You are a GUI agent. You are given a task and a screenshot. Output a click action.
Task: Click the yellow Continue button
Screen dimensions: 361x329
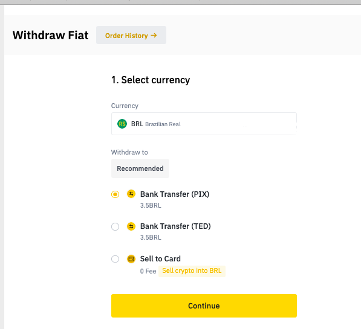(x=204, y=306)
